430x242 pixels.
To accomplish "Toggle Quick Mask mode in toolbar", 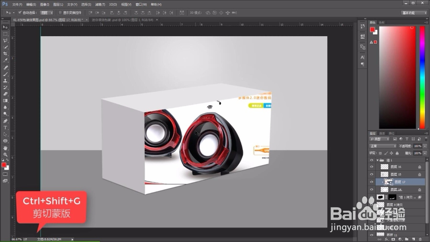I will pyautogui.click(x=5, y=174).
